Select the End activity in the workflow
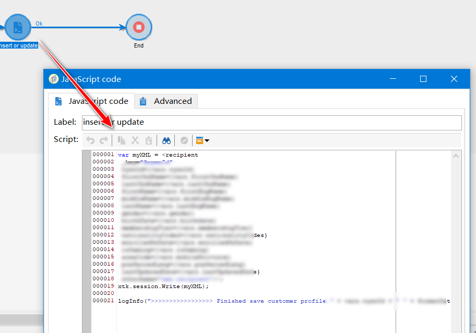Screen dimensions: 476x333 [138, 27]
